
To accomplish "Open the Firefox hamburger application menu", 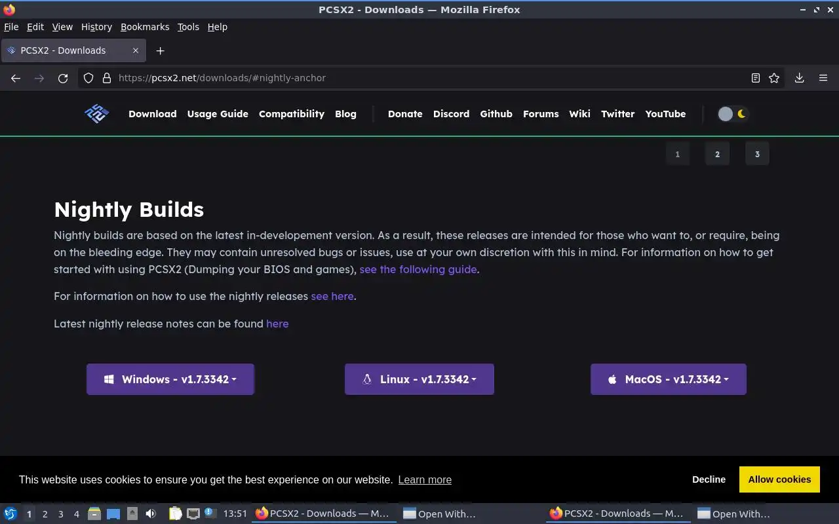I will coord(823,78).
